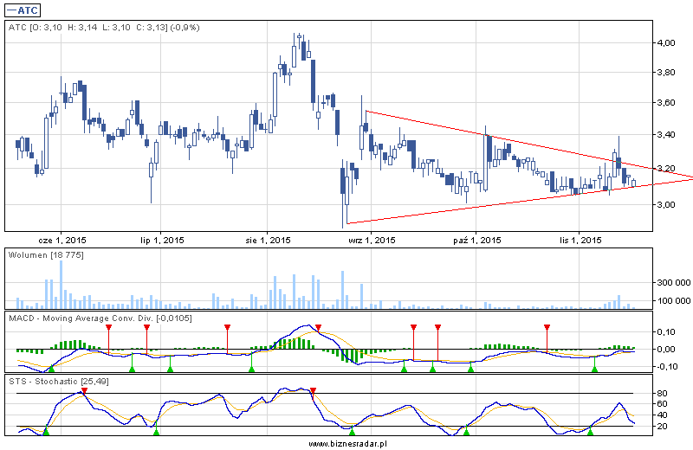Click the MACD indicator title text
The width and height of the screenshot is (693, 450).
tap(100, 318)
